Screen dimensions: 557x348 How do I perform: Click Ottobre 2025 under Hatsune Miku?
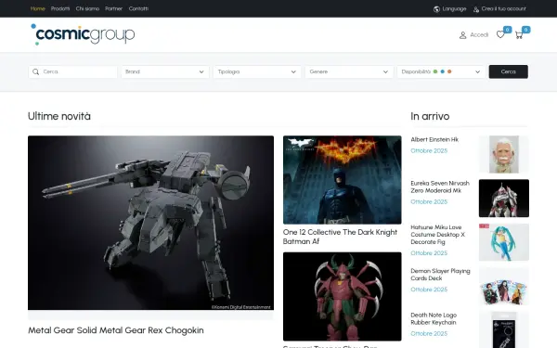tap(429, 252)
